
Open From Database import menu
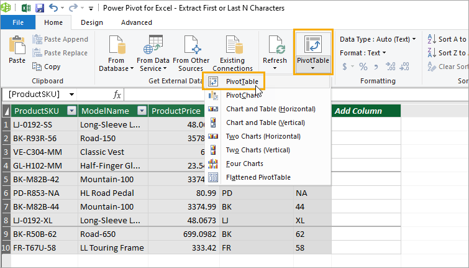coord(116,53)
